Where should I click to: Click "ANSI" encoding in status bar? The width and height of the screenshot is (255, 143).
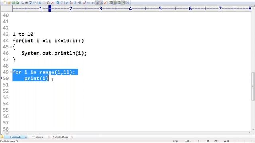227,141
